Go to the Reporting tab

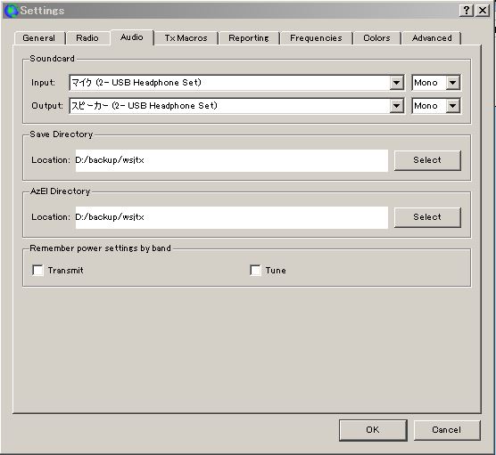pyautogui.click(x=249, y=38)
